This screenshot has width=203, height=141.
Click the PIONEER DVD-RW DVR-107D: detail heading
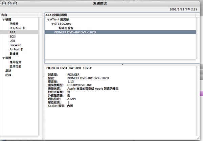click(69, 68)
